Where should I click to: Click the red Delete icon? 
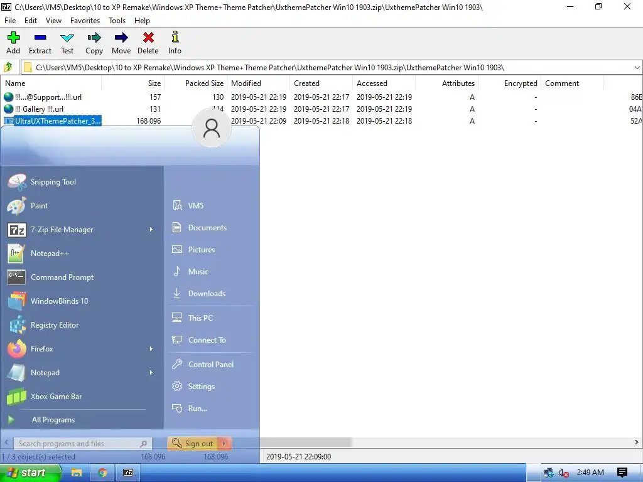click(148, 38)
